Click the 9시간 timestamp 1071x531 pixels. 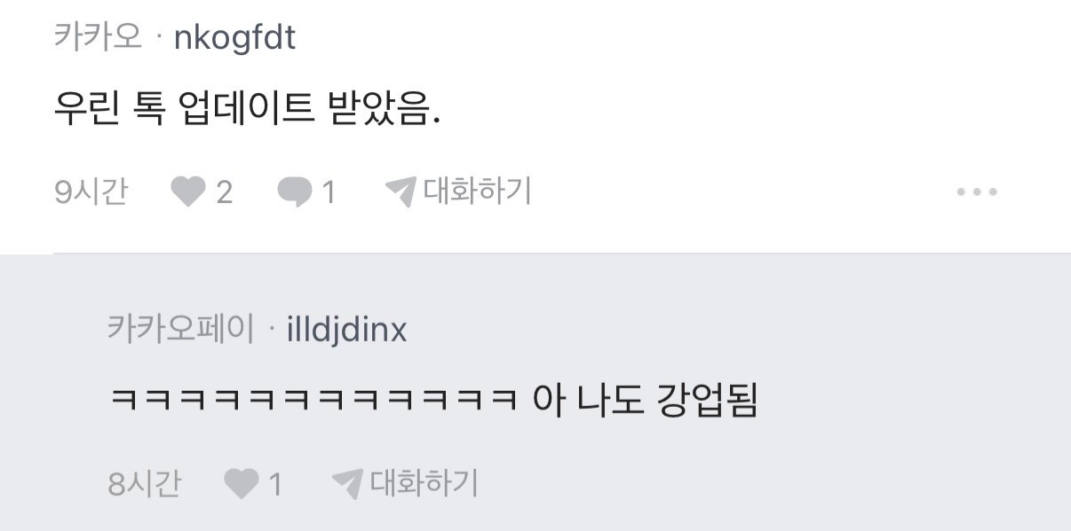tap(91, 191)
